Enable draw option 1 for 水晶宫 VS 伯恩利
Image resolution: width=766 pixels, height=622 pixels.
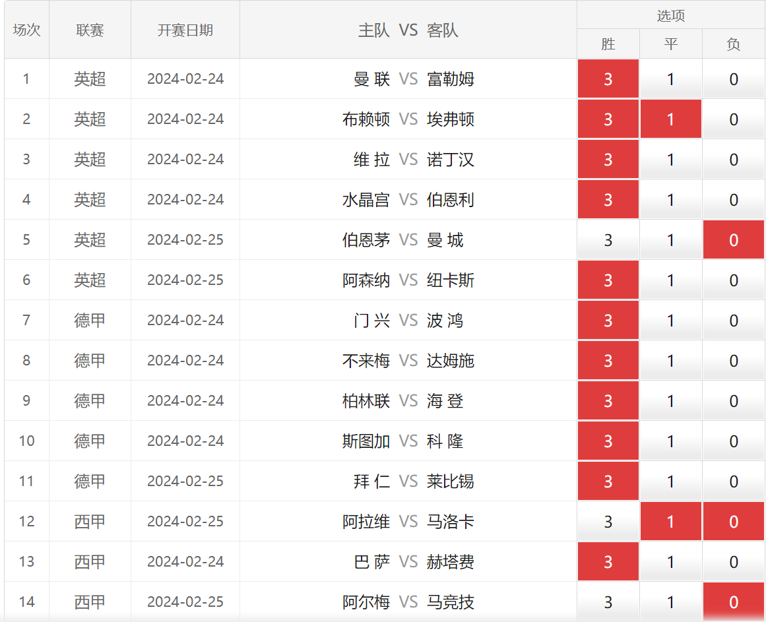(x=671, y=199)
